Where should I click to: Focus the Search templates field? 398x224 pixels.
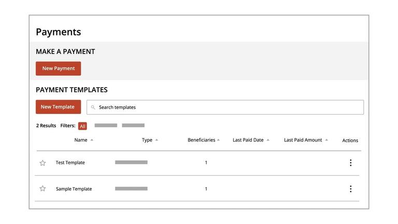click(228, 107)
